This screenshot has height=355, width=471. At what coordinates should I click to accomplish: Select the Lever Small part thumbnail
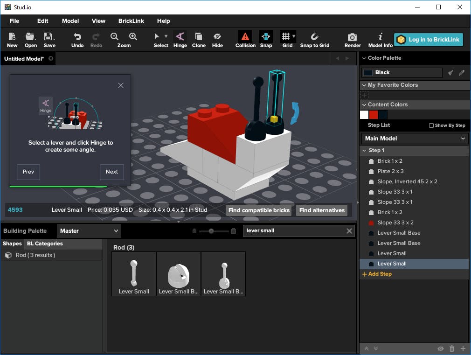pyautogui.click(x=134, y=274)
